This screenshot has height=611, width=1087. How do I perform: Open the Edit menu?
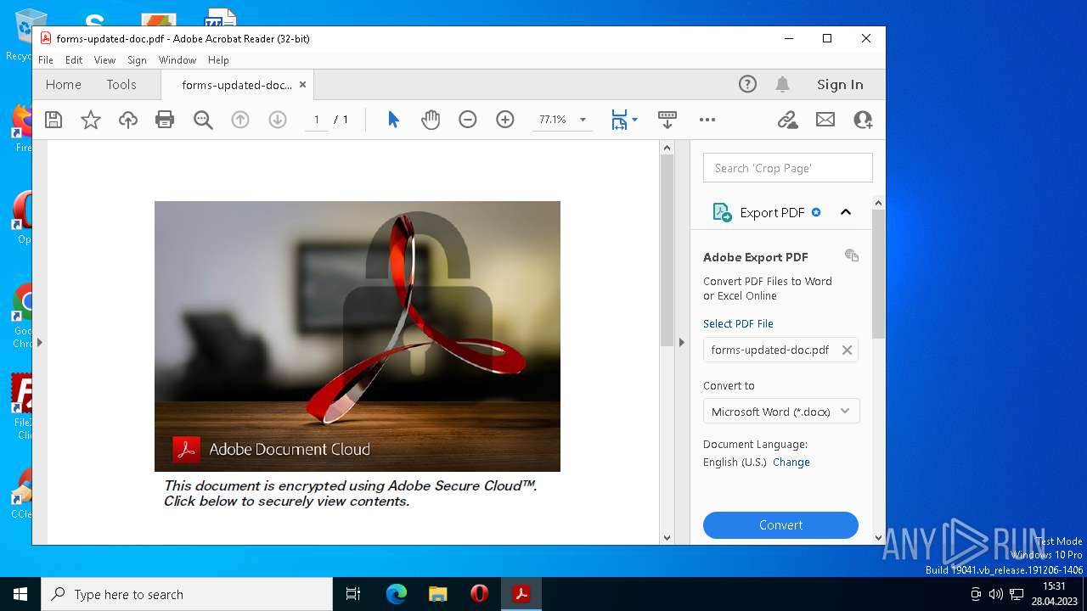tap(74, 60)
